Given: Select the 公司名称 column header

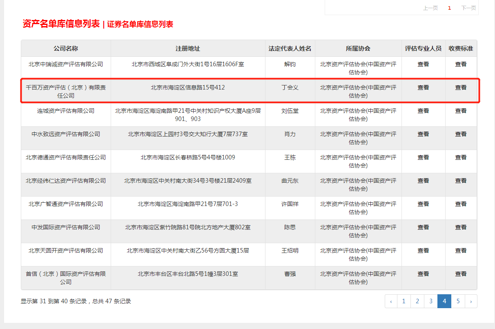Looking at the screenshot, I should [66, 48].
